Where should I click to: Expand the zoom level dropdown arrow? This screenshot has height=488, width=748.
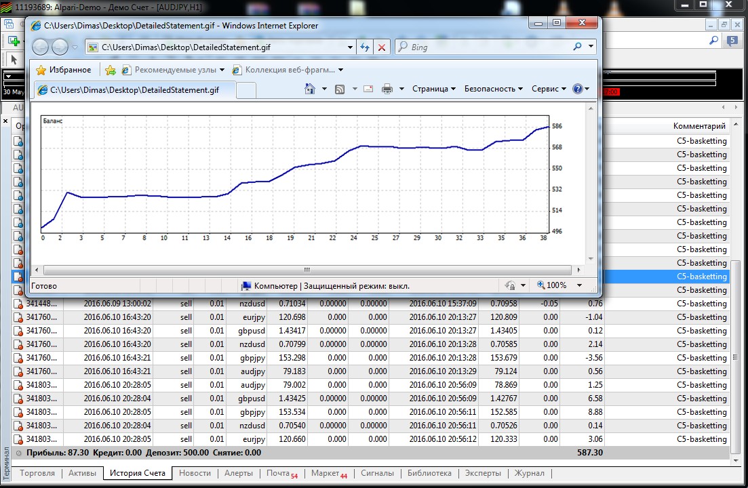point(579,285)
